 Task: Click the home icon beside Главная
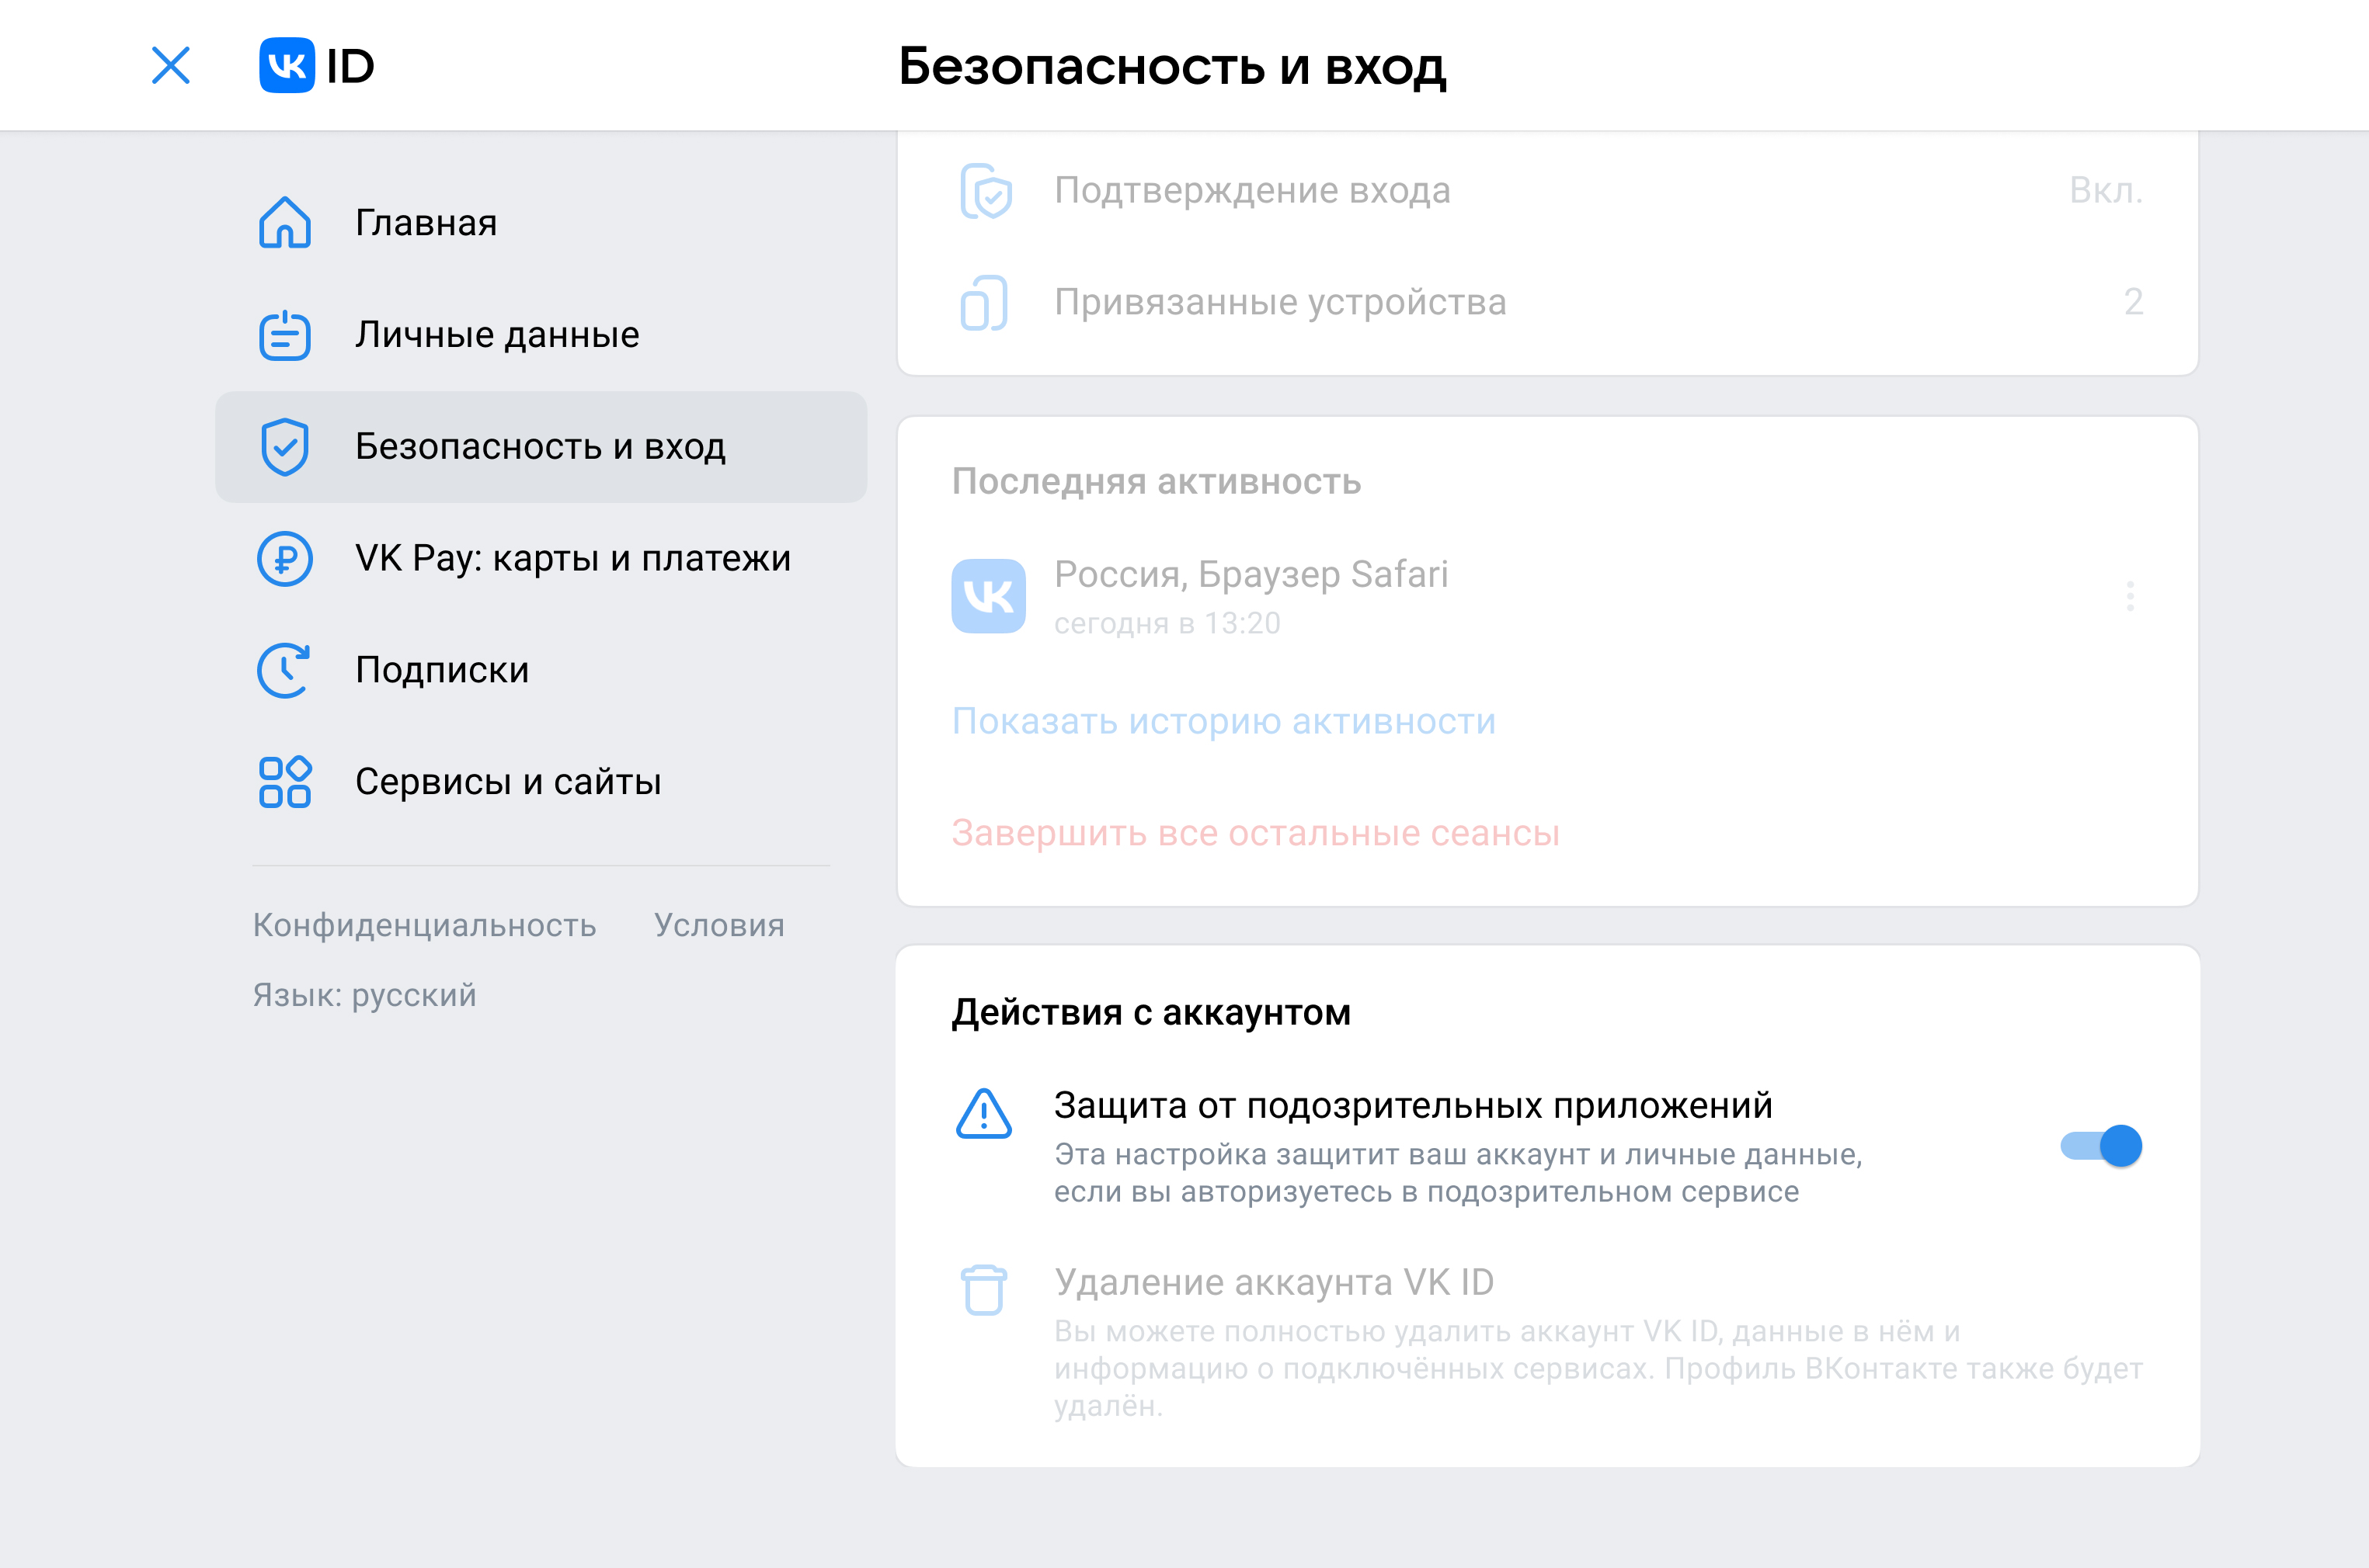(x=285, y=222)
